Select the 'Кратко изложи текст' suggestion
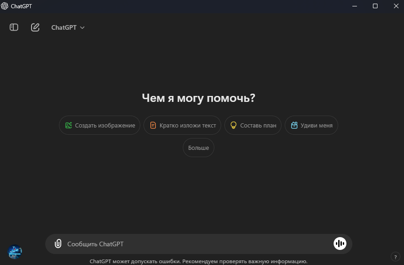404x265 pixels. point(182,125)
